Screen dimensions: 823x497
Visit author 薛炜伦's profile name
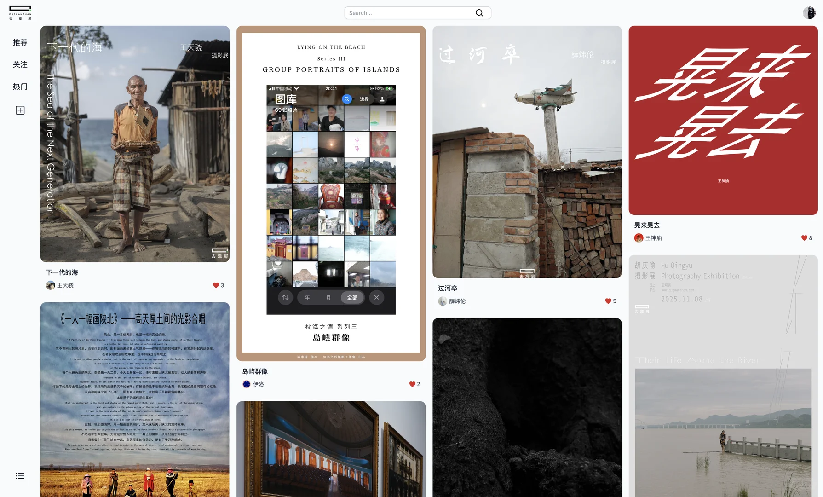click(457, 301)
